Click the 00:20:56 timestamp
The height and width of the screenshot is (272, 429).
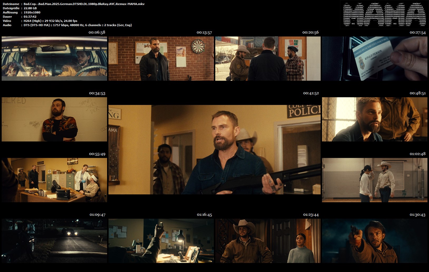coord(311,32)
